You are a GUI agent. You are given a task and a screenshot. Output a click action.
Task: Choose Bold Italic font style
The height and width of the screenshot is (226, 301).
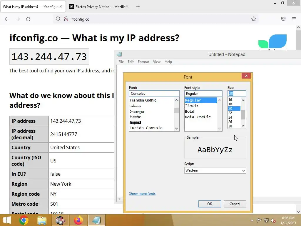pyautogui.click(x=198, y=117)
